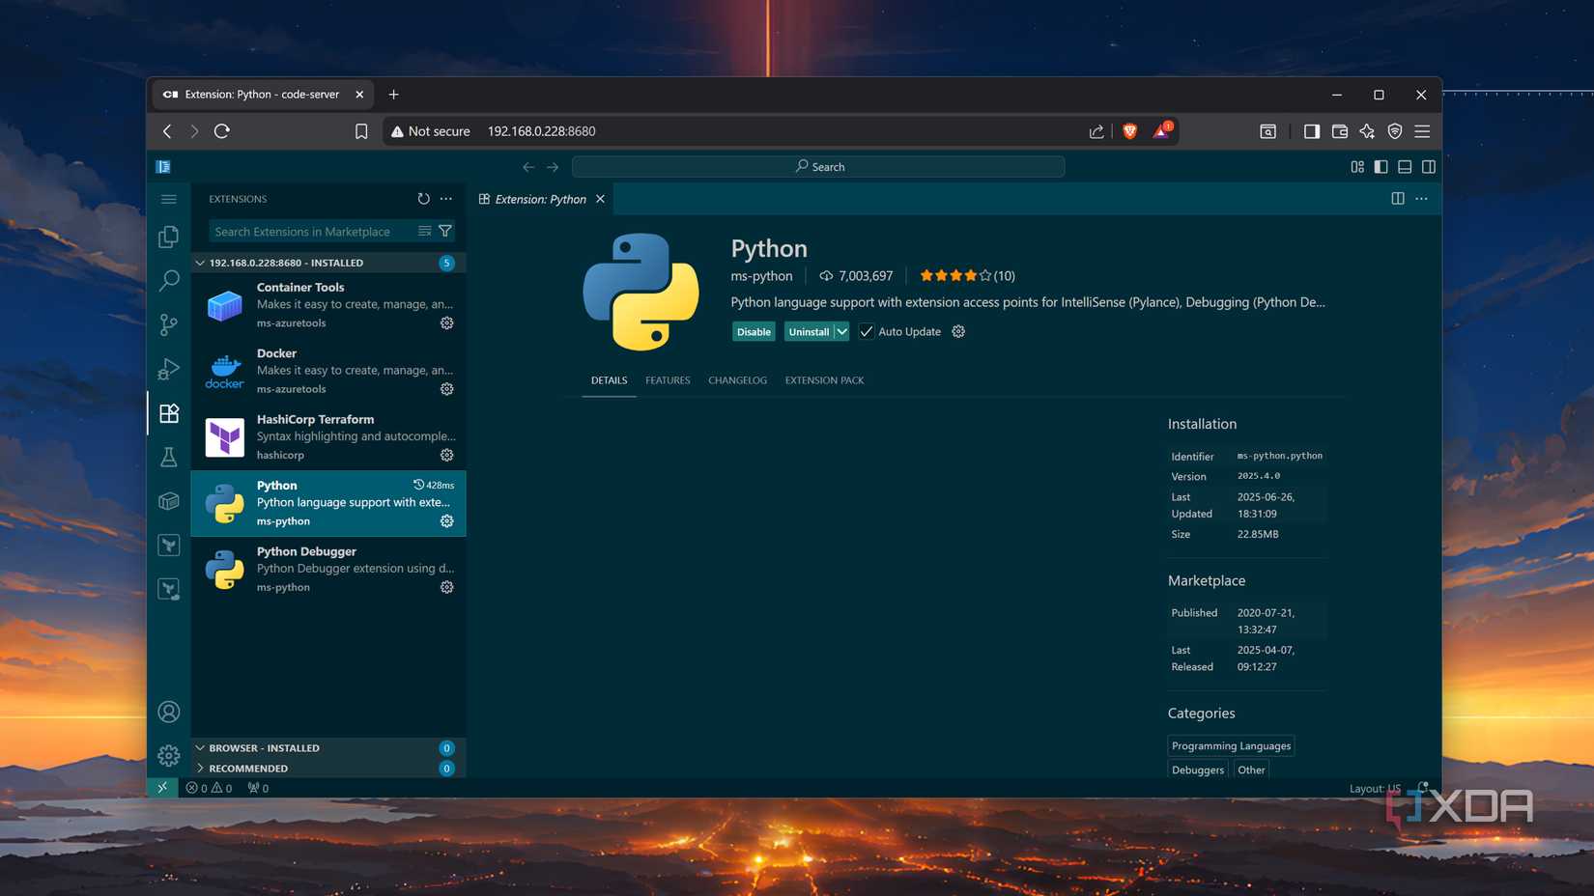This screenshot has width=1594, height=896.
Task: Open the Source Control view
Action: pos(169,324)
